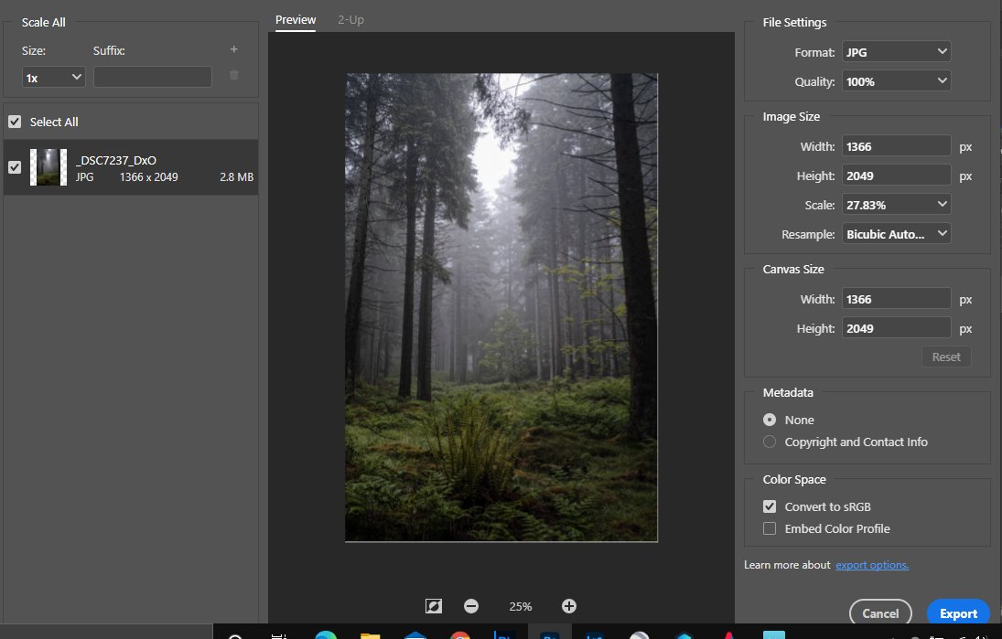Enable Embed Color Profile checkbox
The width and height of the screenshot is (1002, 639).
click(x=770, y=528)
